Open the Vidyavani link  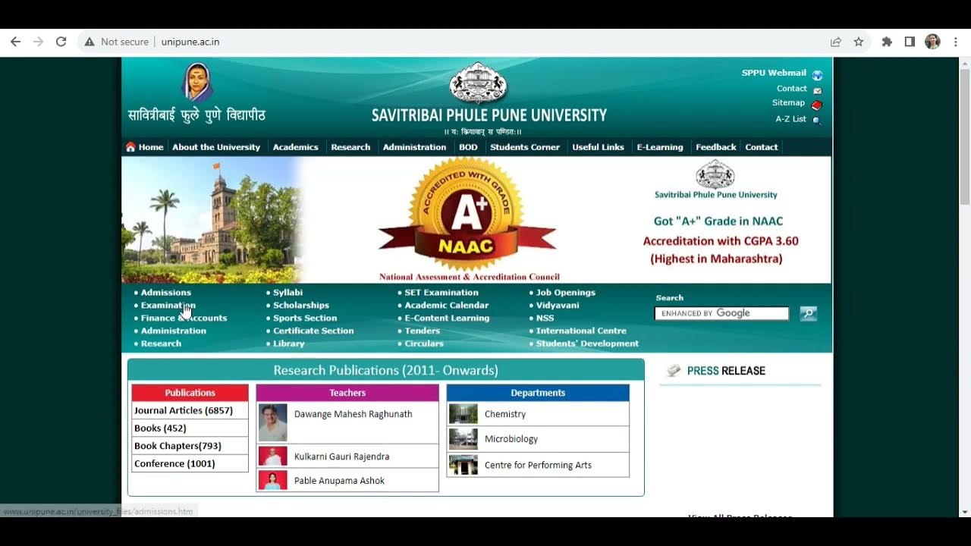coord(558,306)
